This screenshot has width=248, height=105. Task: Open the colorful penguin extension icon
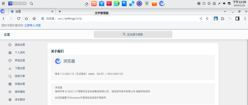(216, 18)
